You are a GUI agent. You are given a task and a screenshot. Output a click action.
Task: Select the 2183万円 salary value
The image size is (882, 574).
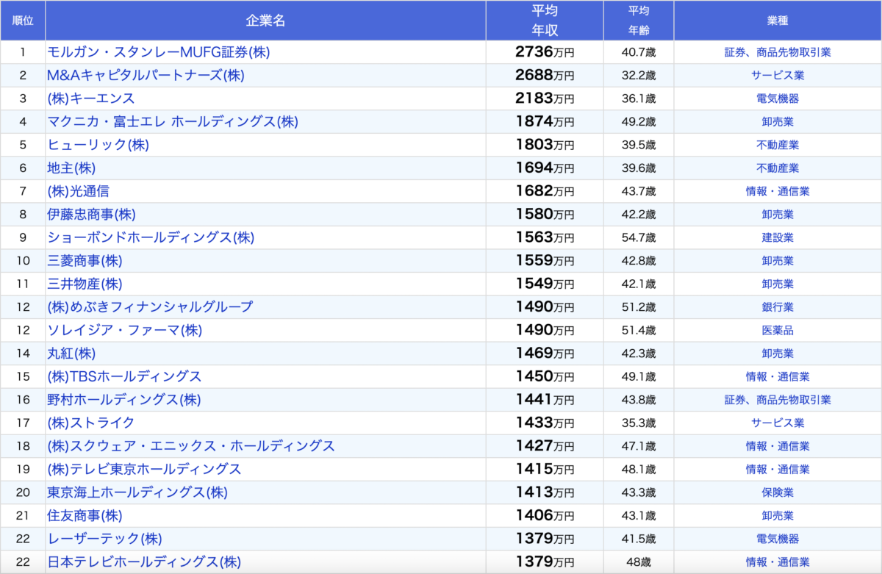545,98
